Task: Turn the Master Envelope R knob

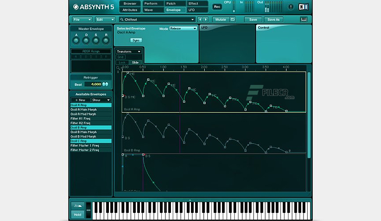Action: [x=106, y=41]
